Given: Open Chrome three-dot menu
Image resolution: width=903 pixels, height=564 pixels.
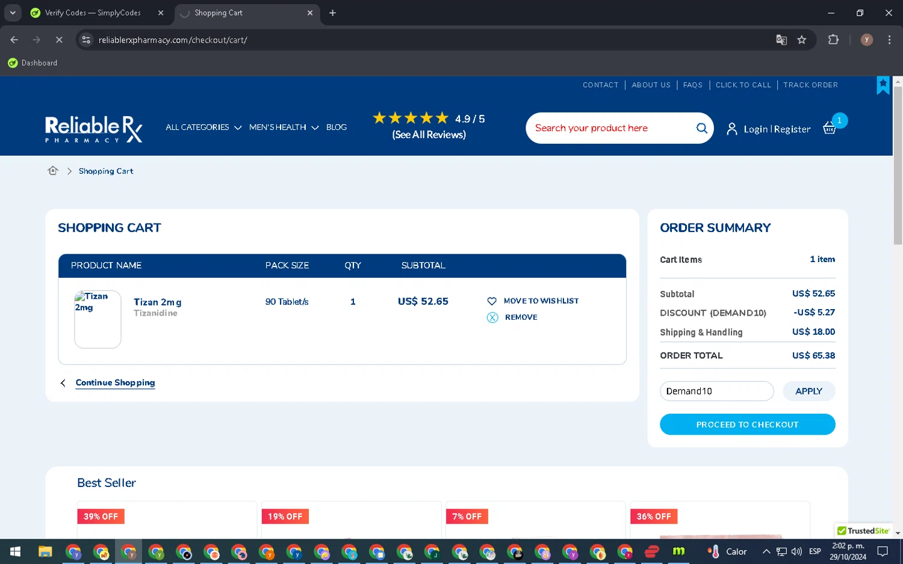Looking at the screenshot, I should [x=889, y=40].
